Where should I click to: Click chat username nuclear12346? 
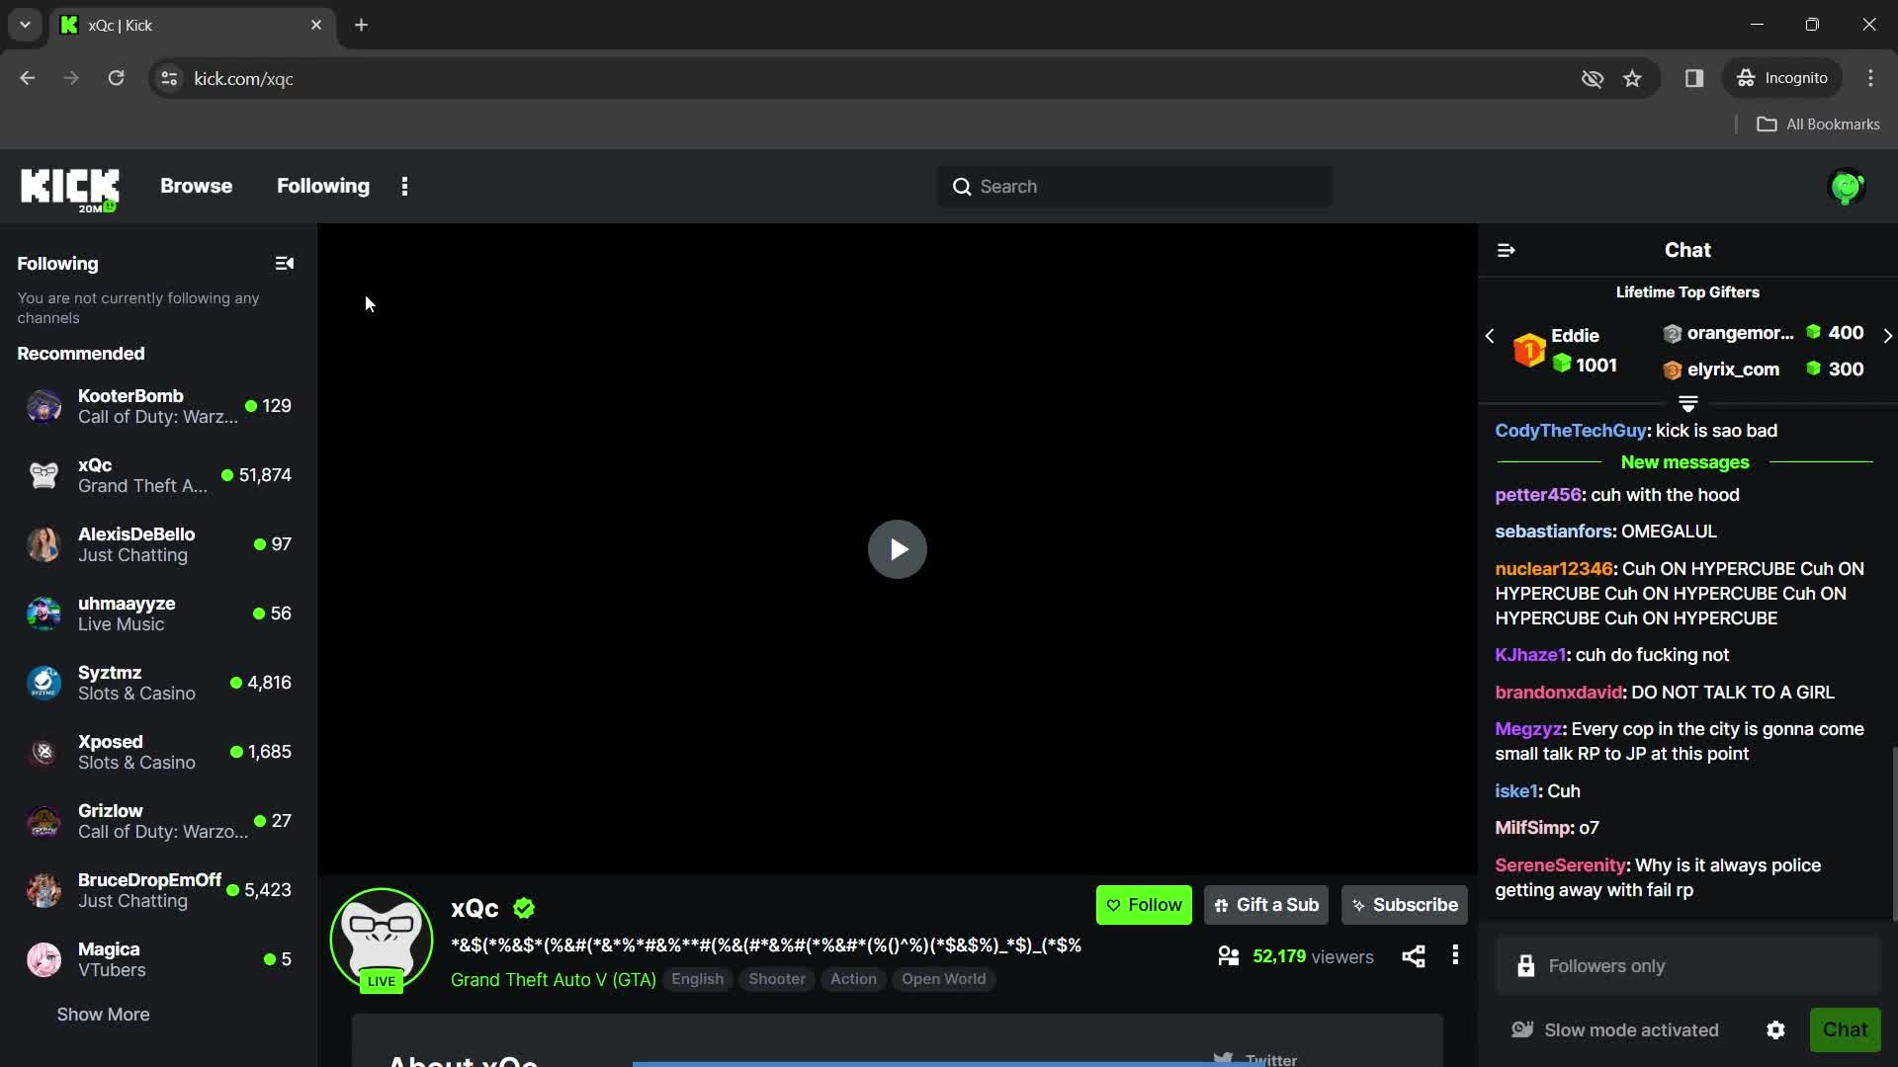click(1554, 569)
